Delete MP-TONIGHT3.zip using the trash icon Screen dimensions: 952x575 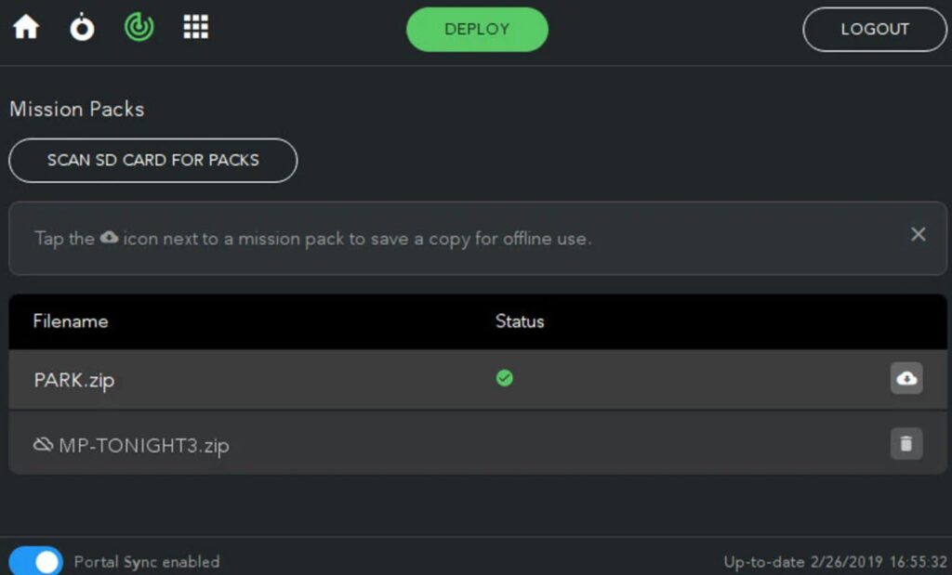coord(906,444)
